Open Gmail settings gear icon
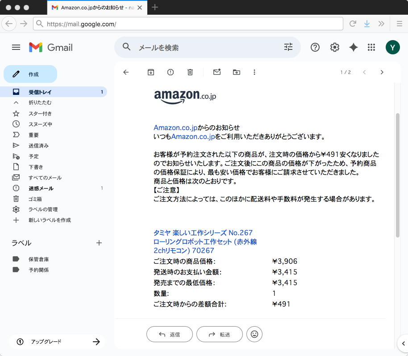 click(x=334, y=47)
